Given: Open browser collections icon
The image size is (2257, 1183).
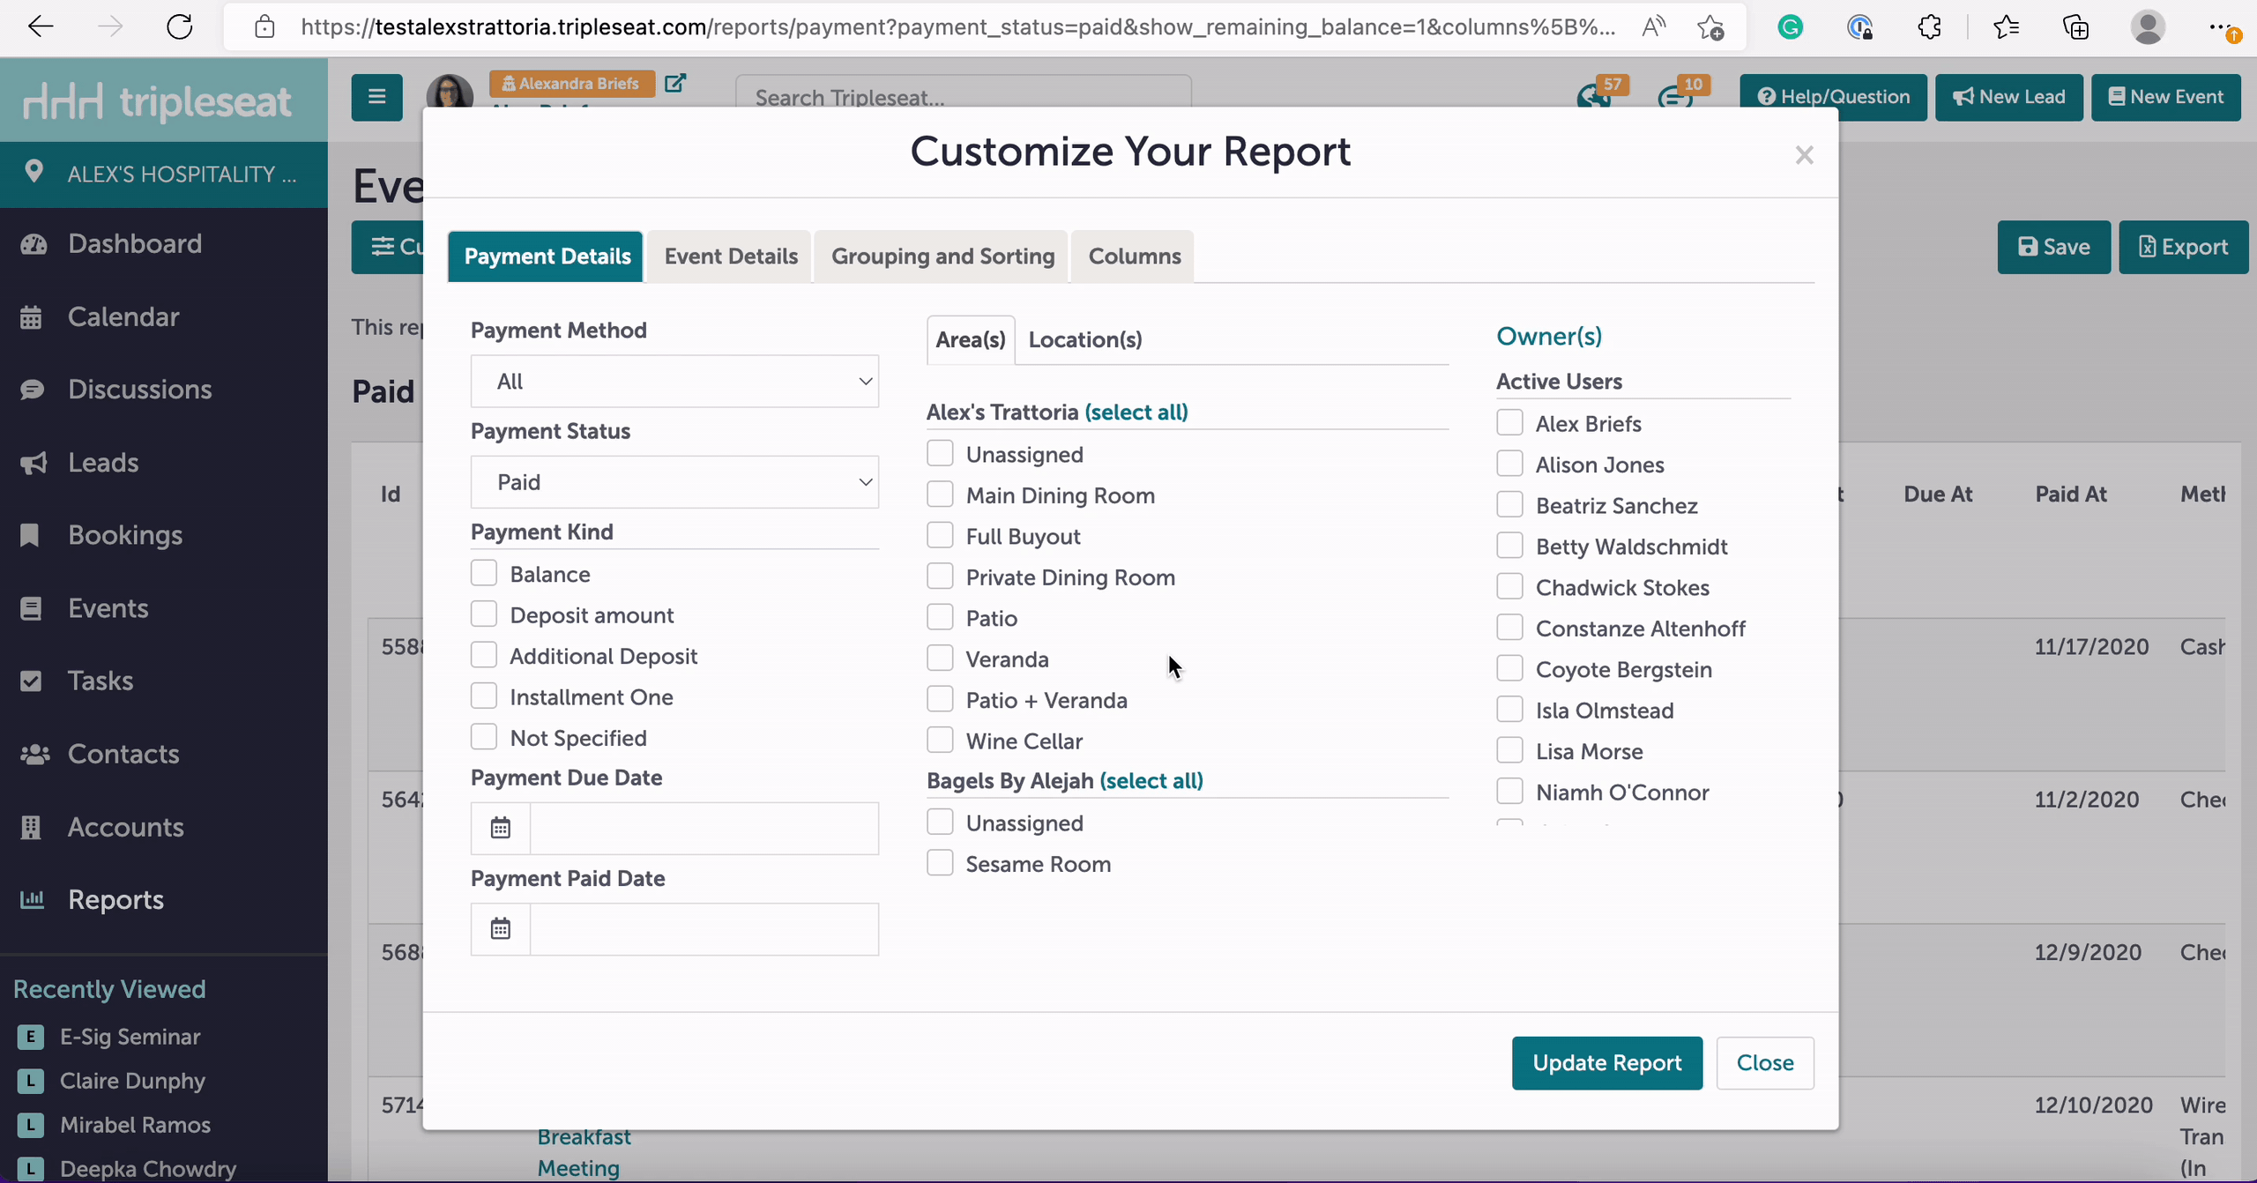Looking at the screenshot, I should click(2076, 27).
